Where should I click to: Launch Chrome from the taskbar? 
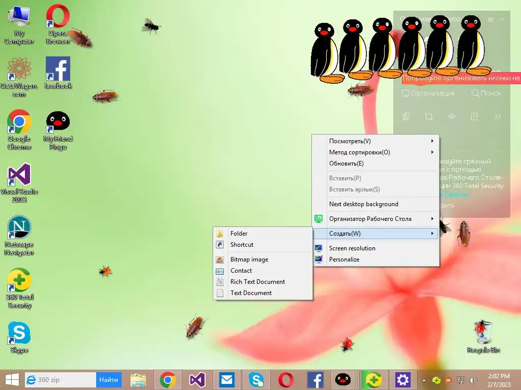pos(167,380)
